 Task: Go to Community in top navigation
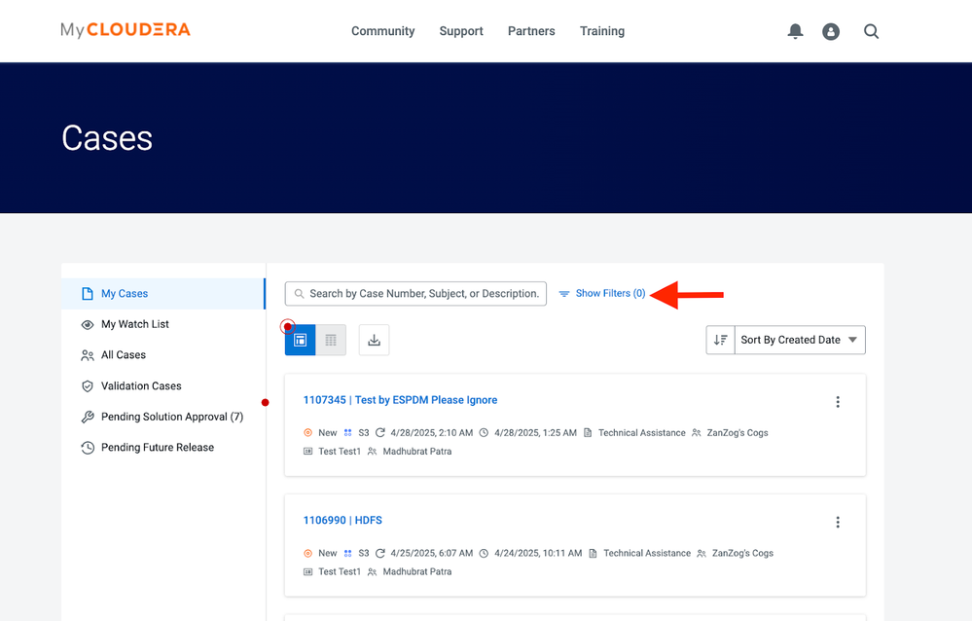click(383, 31)
